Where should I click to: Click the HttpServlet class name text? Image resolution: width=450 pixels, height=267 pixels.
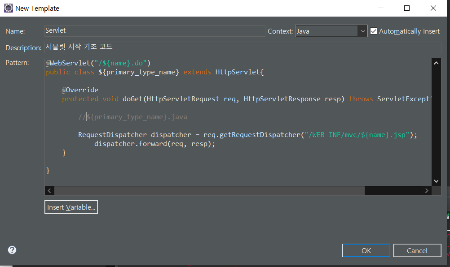click(x=238, y=72)
